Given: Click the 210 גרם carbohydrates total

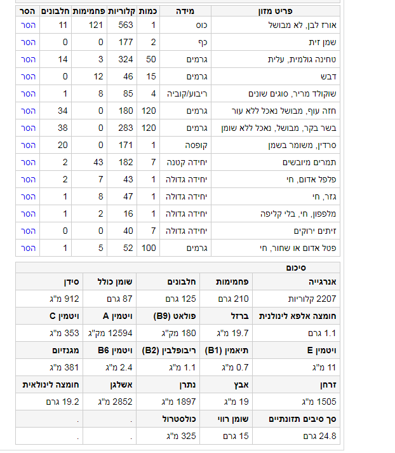Looking at the screenshot, I should click(233, 299).
